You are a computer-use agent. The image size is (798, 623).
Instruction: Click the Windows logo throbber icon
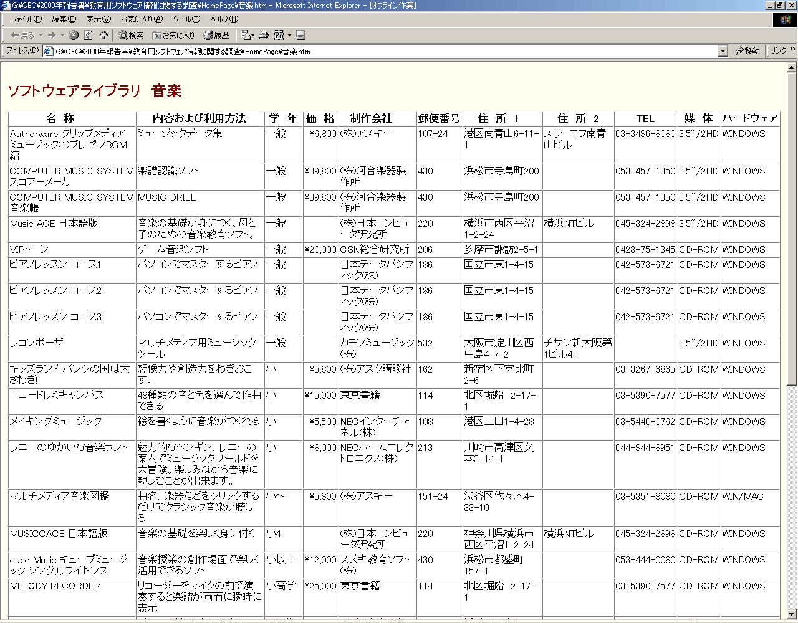tap(785, 20)
